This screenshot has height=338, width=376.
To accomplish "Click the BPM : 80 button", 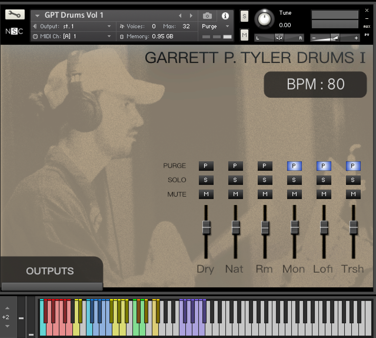I will tap(315, 84).
